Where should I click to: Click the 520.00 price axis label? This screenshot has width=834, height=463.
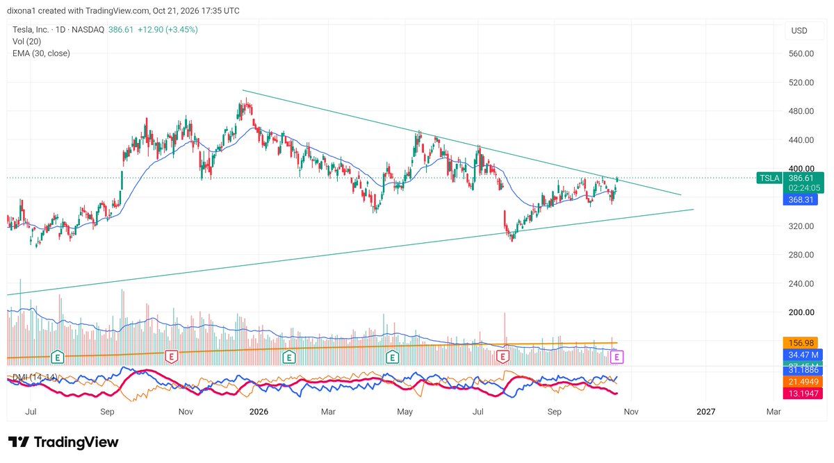tap(801, 83)
